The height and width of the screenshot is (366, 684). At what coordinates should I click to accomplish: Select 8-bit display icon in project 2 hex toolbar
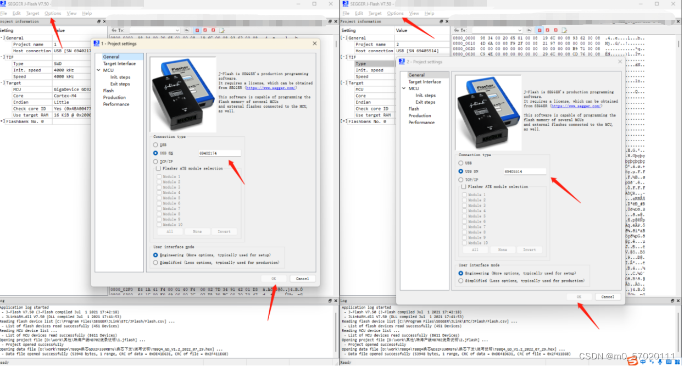point(540,30)
